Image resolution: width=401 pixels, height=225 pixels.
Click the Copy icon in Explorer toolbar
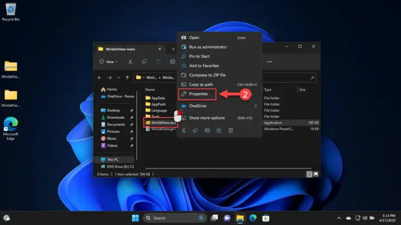(144, 62)
